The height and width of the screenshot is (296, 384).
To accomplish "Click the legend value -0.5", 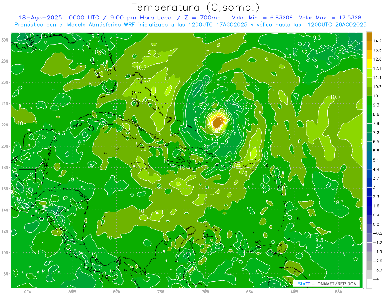I will [378, 233].
